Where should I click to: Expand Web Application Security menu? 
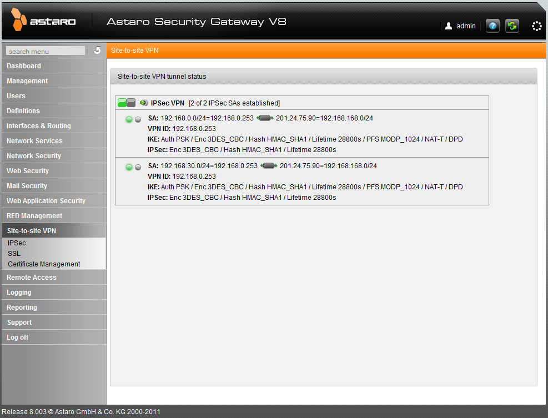click(54, 201)
